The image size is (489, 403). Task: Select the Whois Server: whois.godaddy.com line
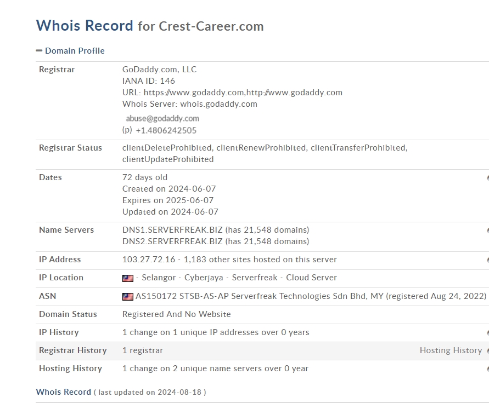[189, 104]
